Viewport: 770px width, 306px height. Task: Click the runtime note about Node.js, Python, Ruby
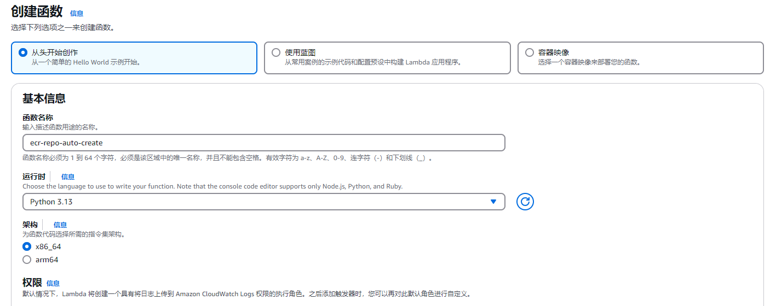pyautogui.click(x=212, y=186)
